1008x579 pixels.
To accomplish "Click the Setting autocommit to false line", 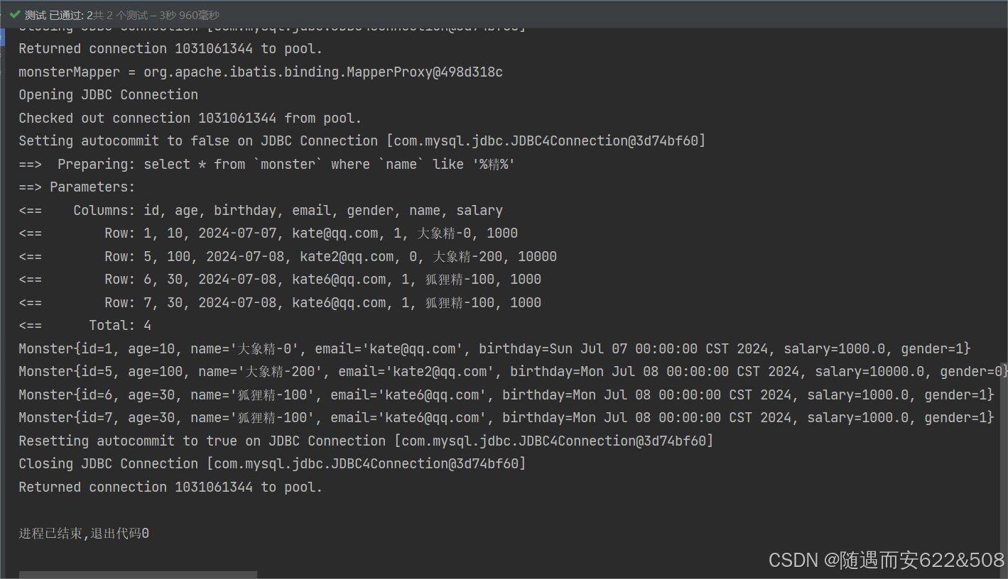I will pos(362,141).
